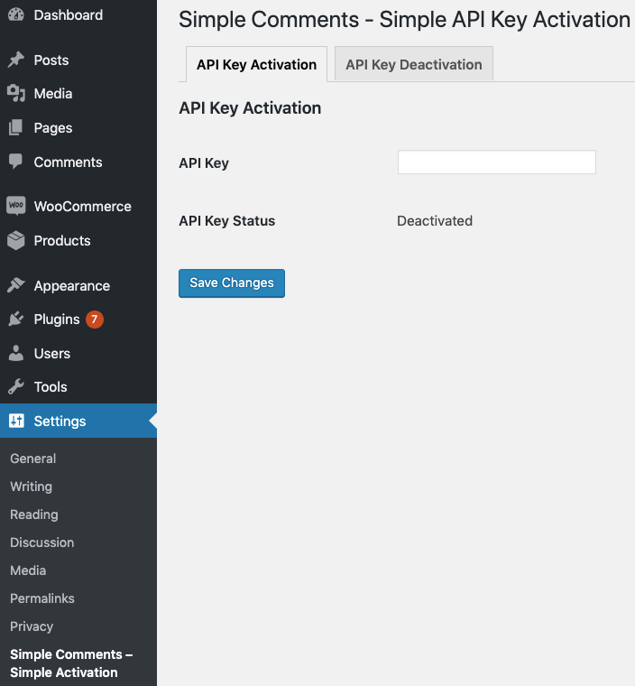635x686 pixels.
Task: Click the Products box icon
Action: (x=16, y=240)
